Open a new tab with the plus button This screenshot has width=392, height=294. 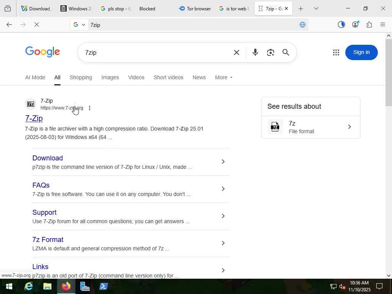point(301,9)
